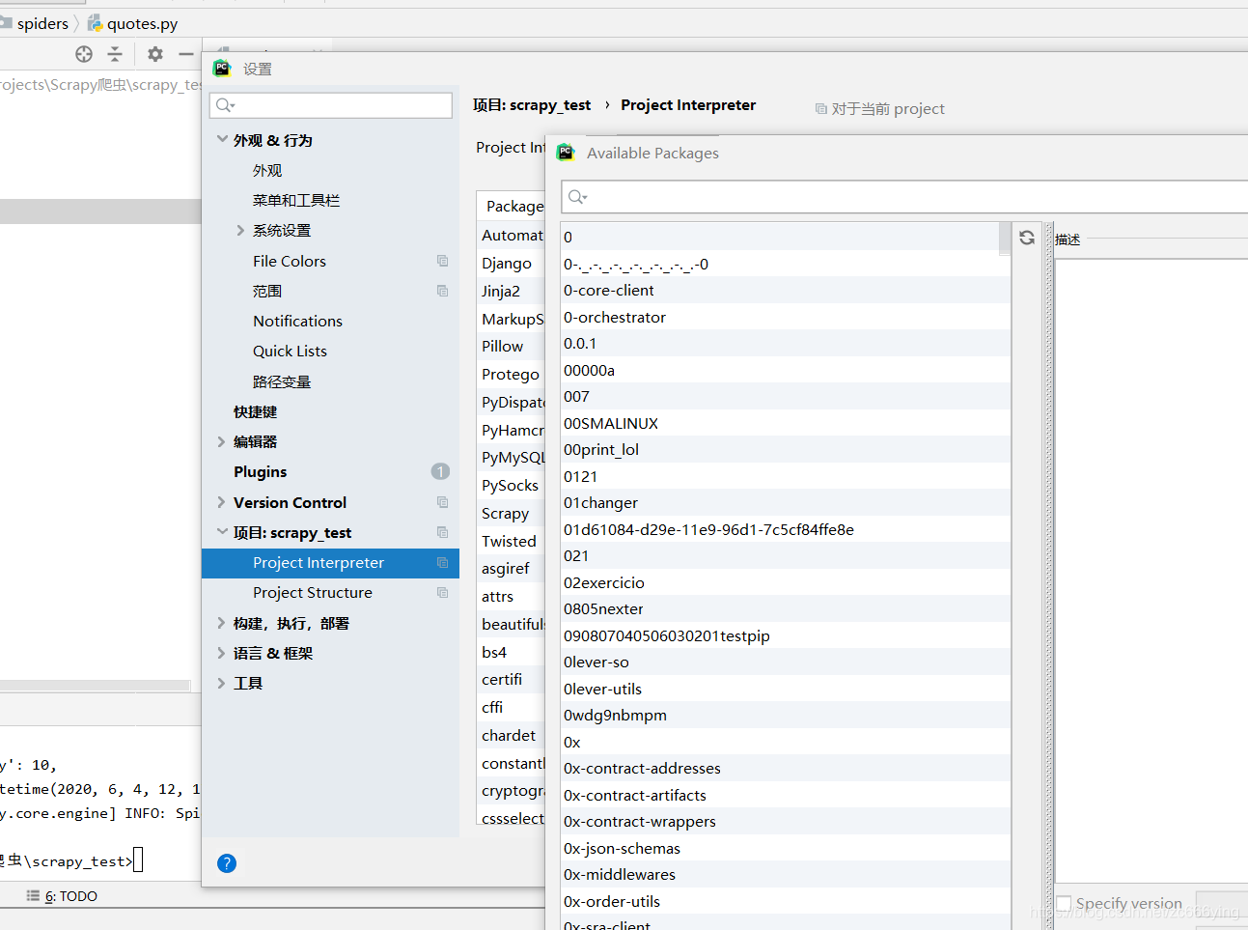
Task: Select the bs4 installed package row
Action: coord(512,652)
